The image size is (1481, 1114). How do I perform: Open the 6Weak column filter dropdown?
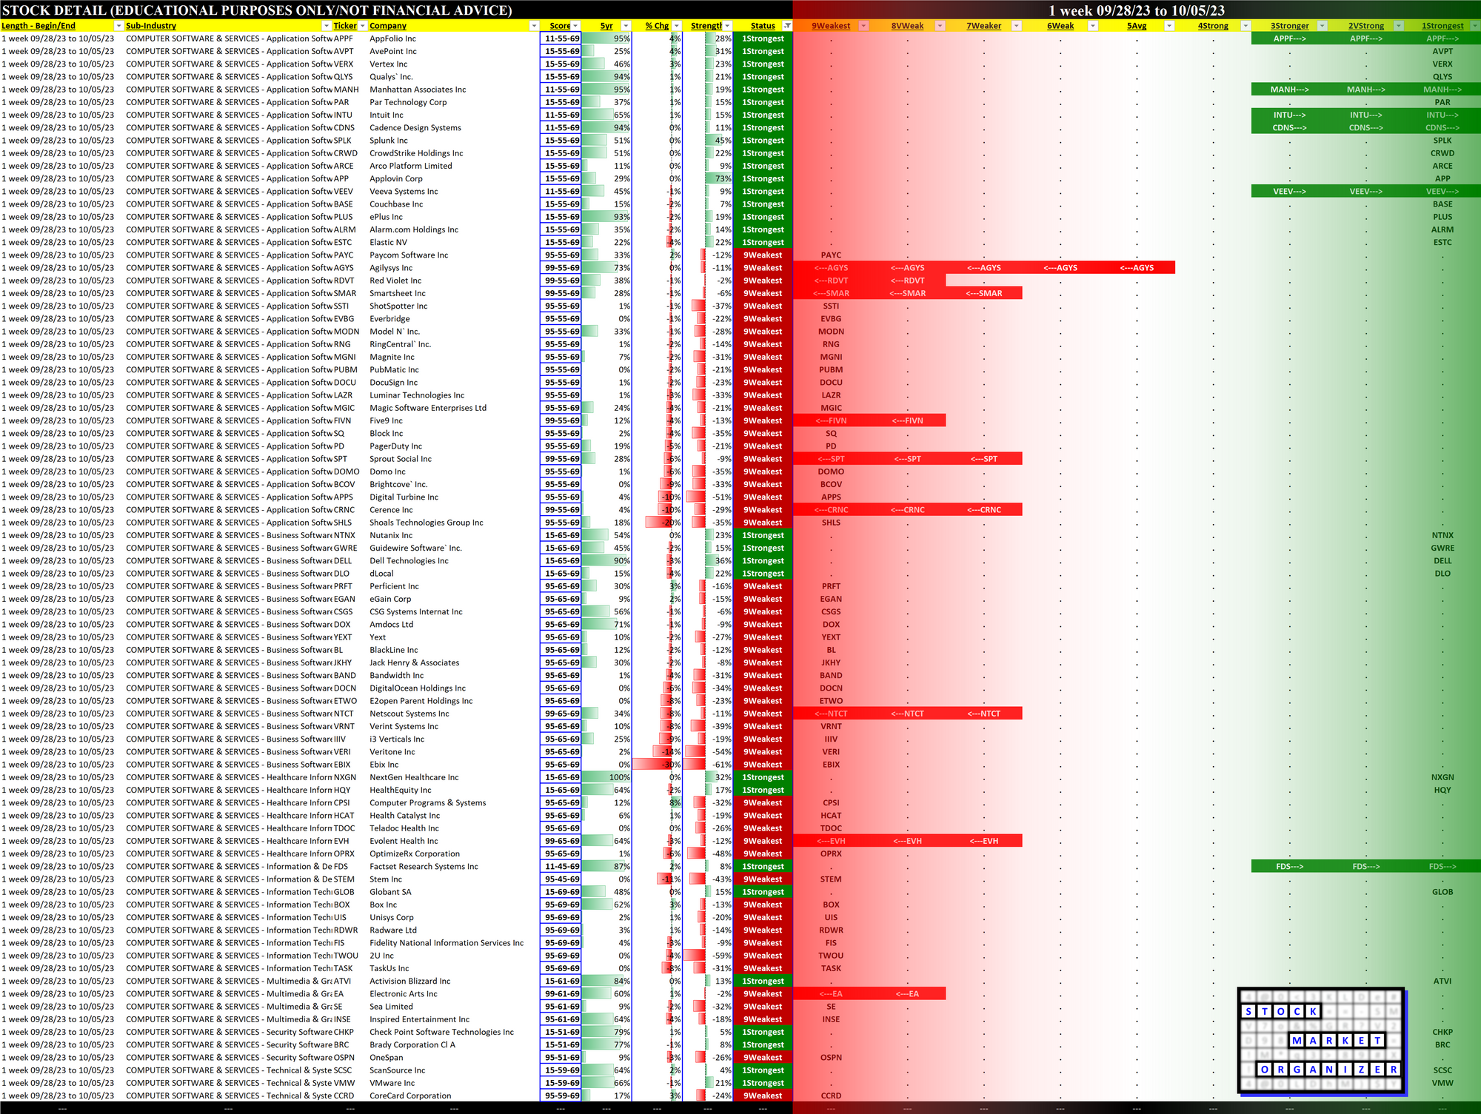(x=1093, y=26)
